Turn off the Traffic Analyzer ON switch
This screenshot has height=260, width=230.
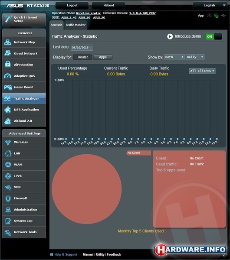pos(214,36)
